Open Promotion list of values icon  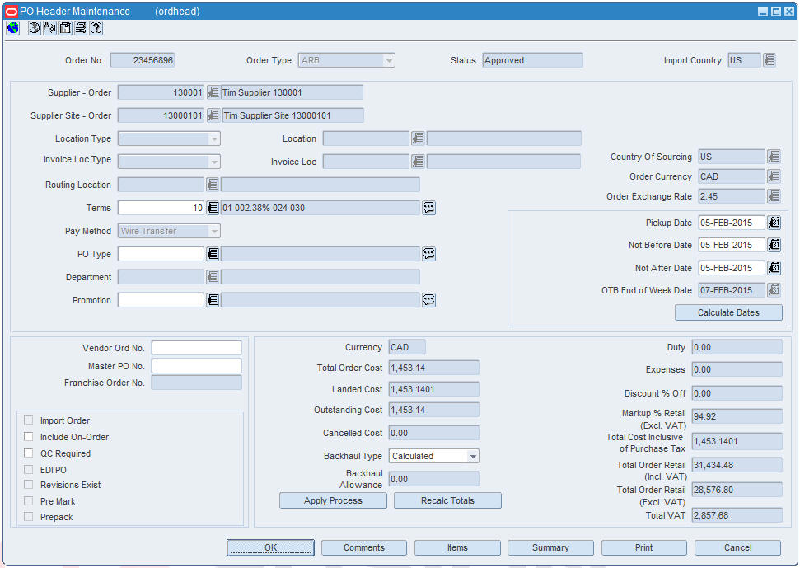click(x=213, y=300)
